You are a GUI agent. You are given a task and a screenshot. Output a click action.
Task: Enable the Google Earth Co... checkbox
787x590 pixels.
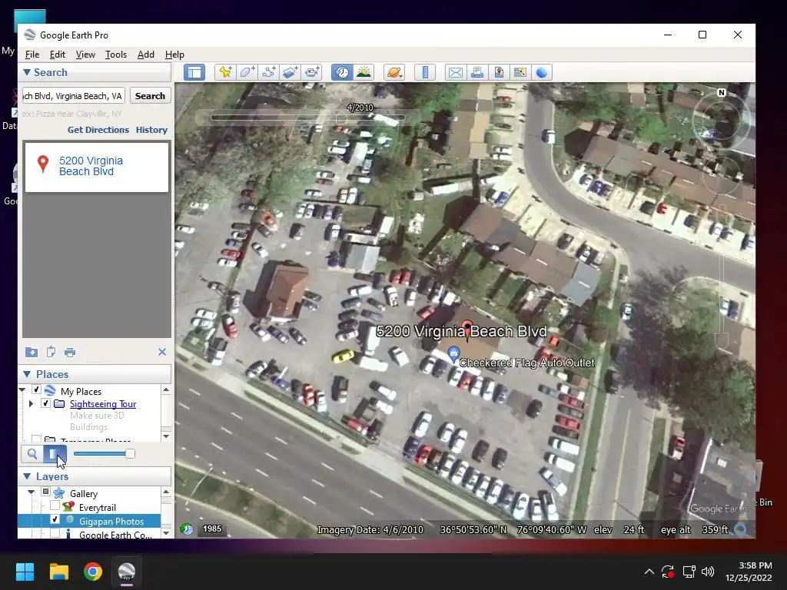point(55,533)
